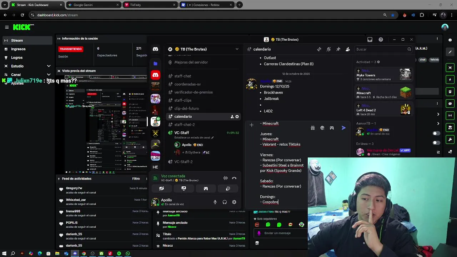This screenshot has height=257, width=457.
Task: Open File Explorer from taskbar
Action: [57, 253]
